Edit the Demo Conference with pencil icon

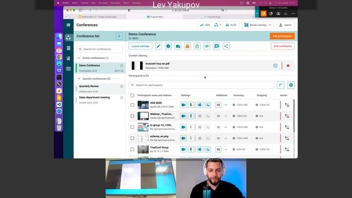point(158,46)
